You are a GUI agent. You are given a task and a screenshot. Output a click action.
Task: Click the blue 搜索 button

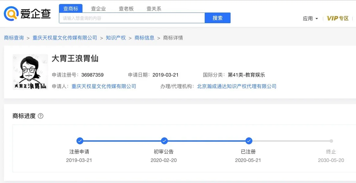[x=217, y=18]
